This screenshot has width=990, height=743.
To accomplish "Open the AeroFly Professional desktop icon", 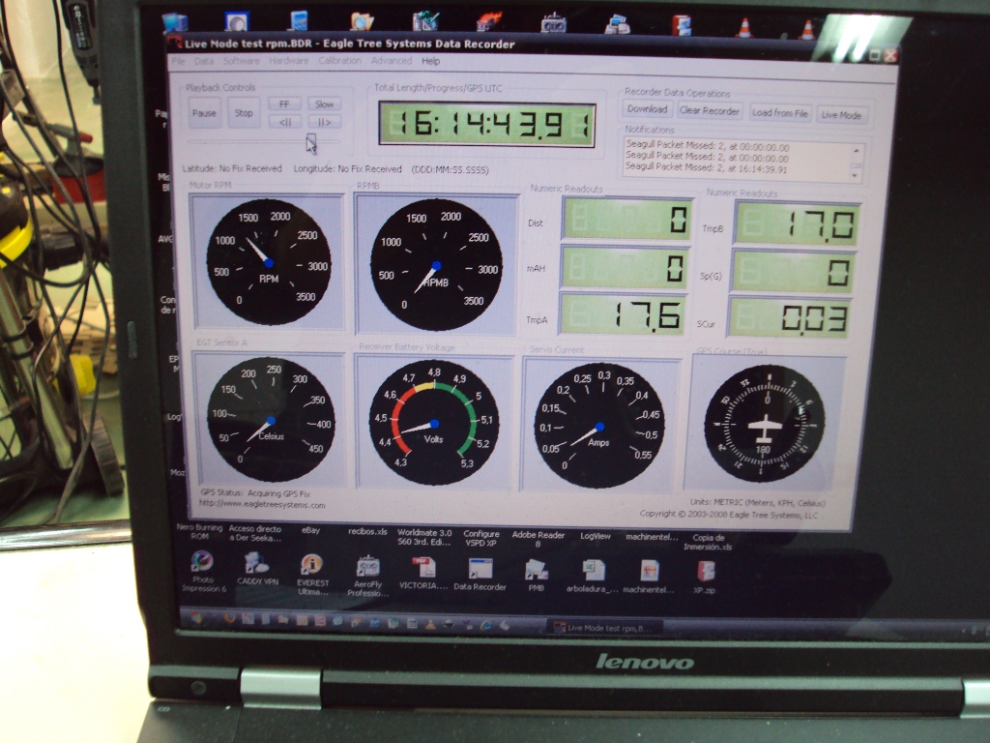I will [x=368, y=567].
